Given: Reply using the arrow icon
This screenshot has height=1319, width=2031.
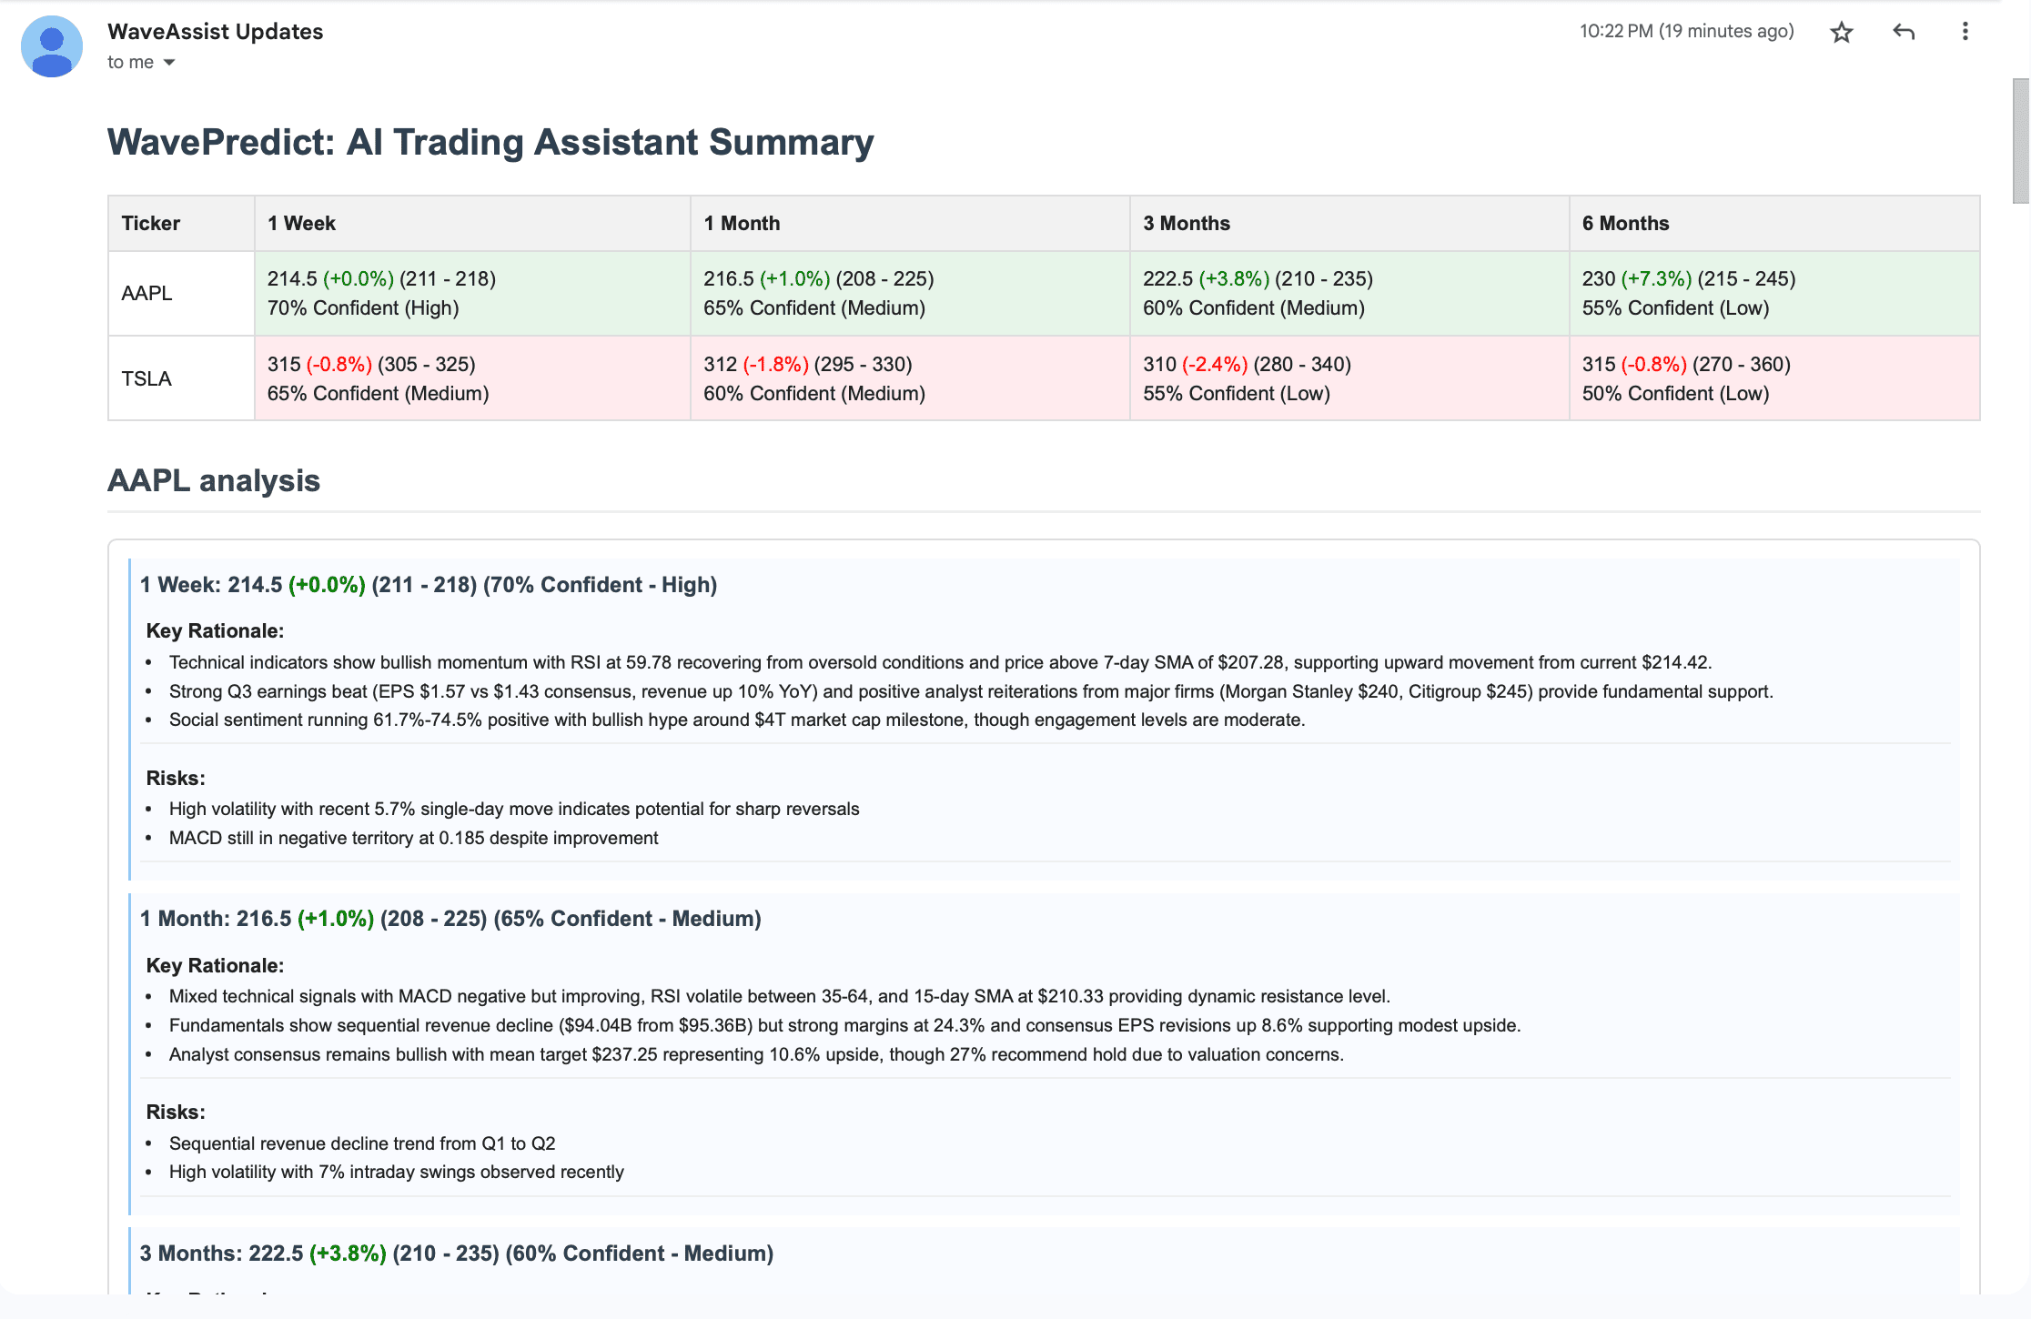Looking at the screenshot, I should coord(1904,32).
